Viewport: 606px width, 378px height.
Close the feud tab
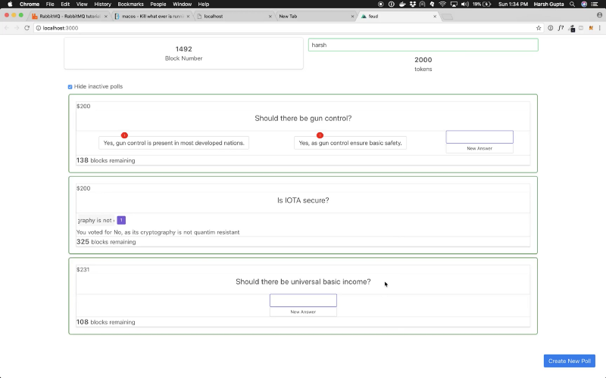pyautogui.click(x=435, y=16)
